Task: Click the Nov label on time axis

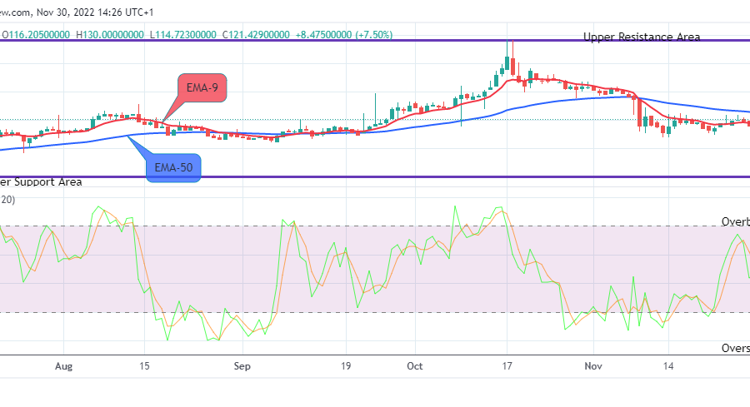Action: tap(593, 365)
